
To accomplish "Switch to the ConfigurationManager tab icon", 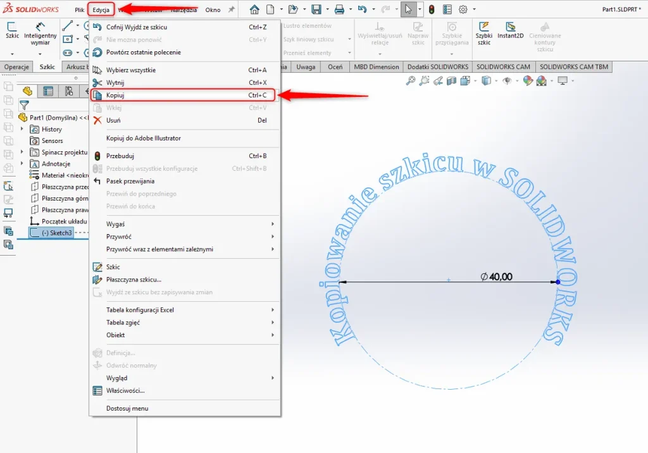I will [x=68, y=91].
